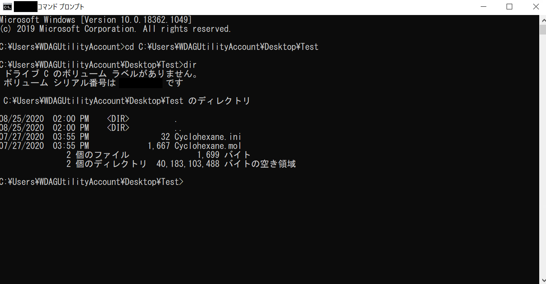
Task: Click the 1,667 file size value
Action: tap(159, 146)
